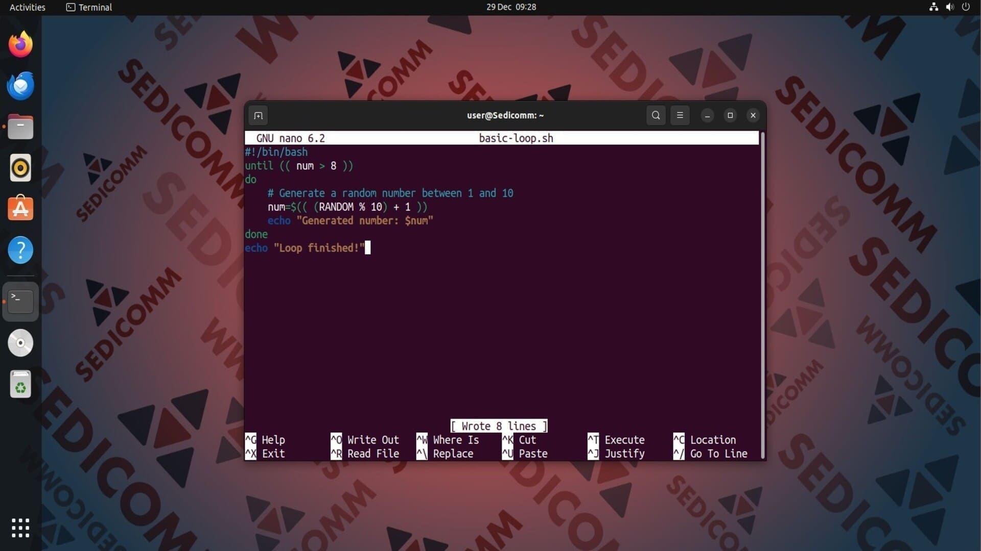Open system menu via volume icon
Viewport: 981px width, 551px height.
(949, 7)
